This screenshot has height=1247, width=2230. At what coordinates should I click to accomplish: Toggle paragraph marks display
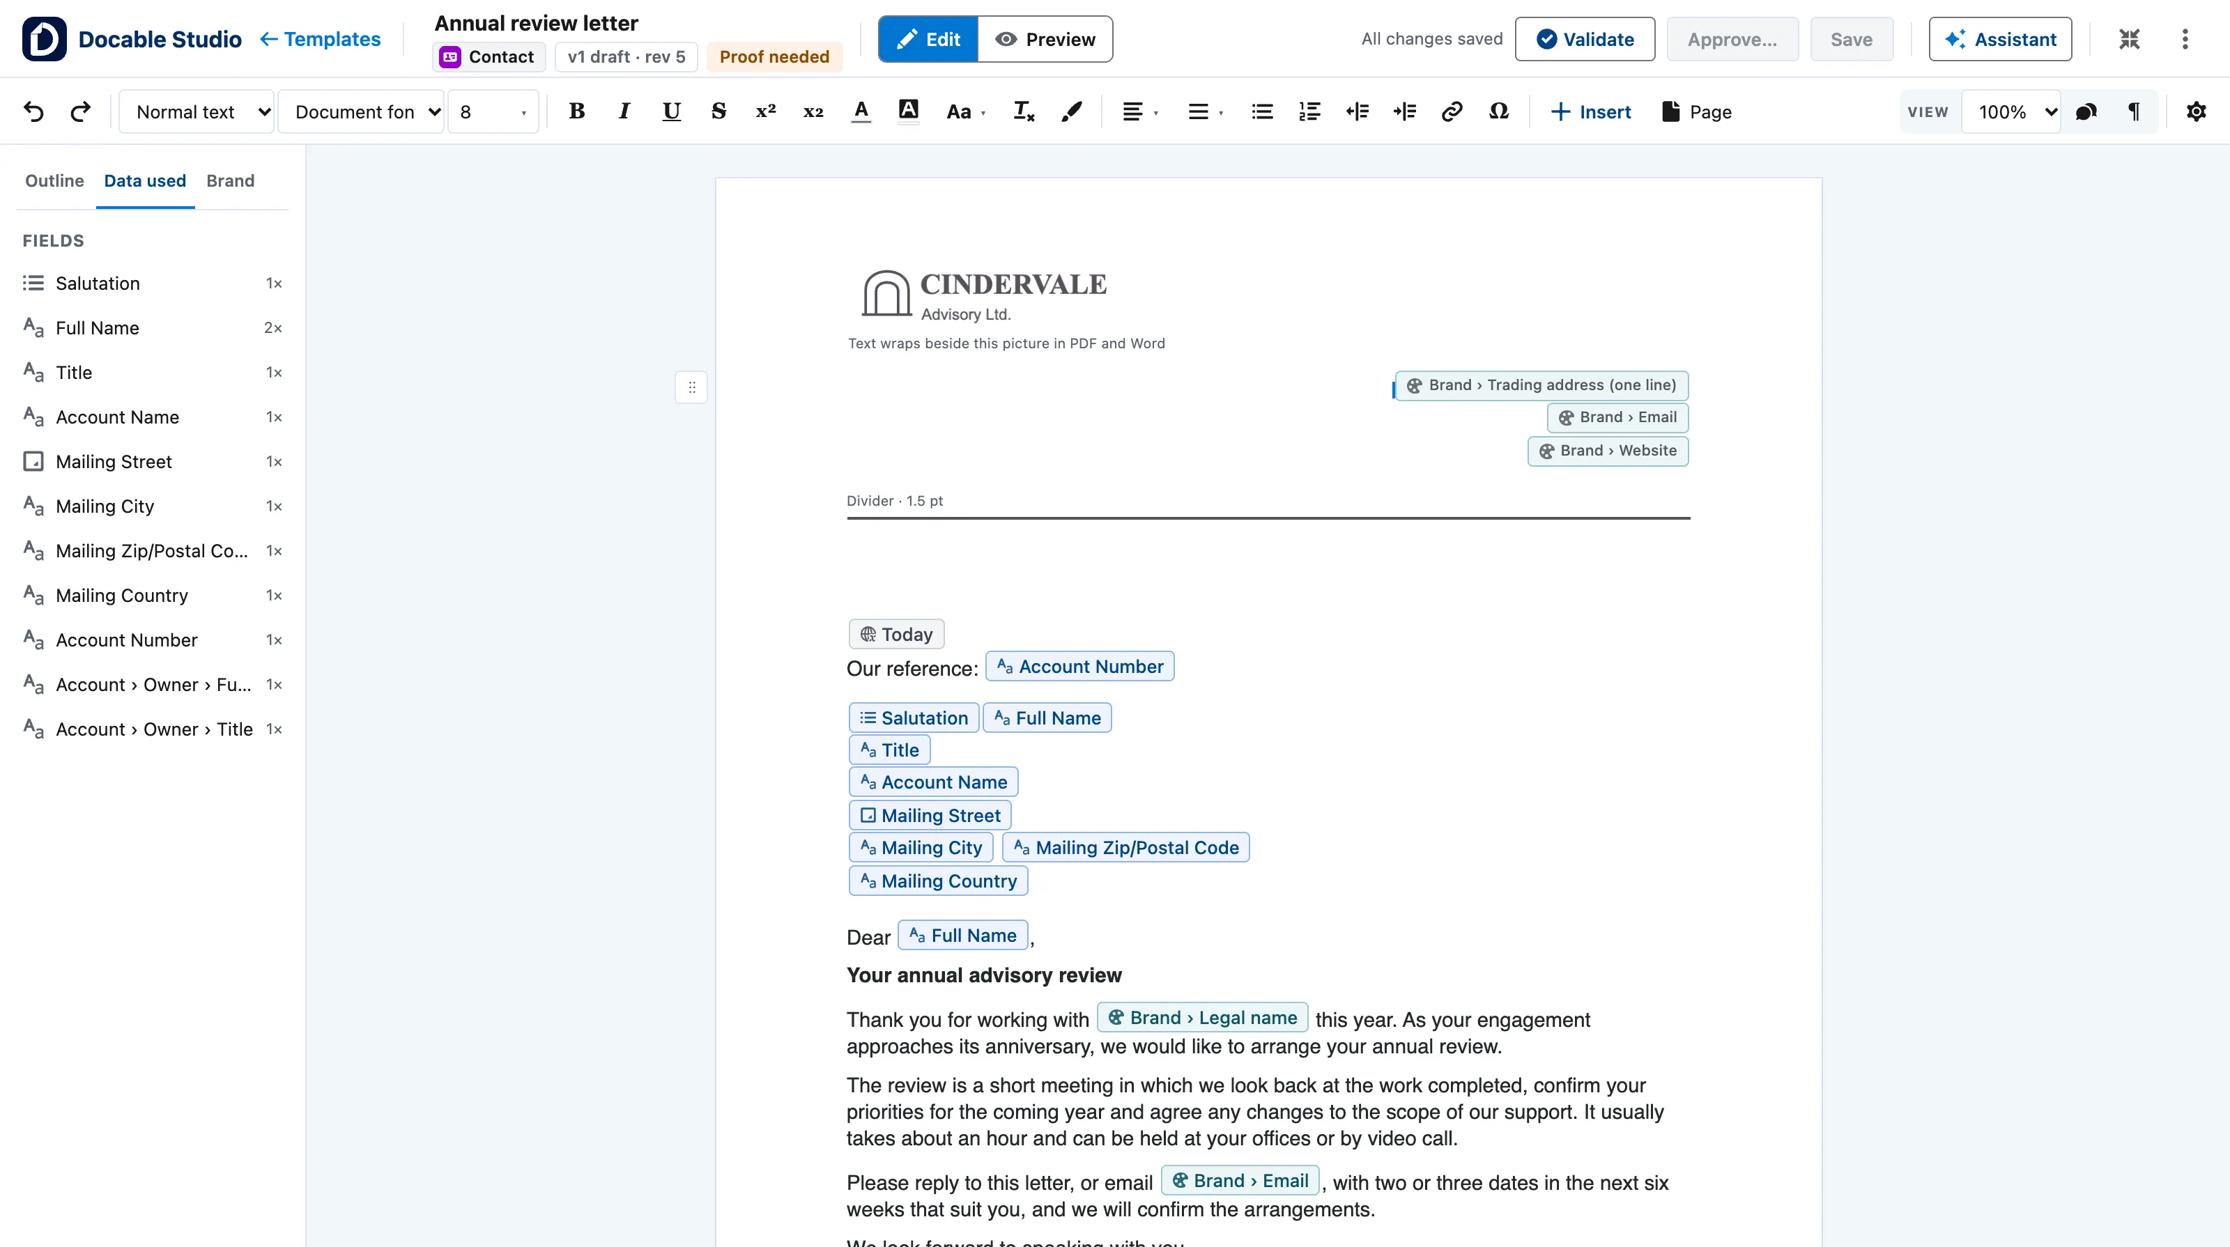click(x=2134, y=111)
